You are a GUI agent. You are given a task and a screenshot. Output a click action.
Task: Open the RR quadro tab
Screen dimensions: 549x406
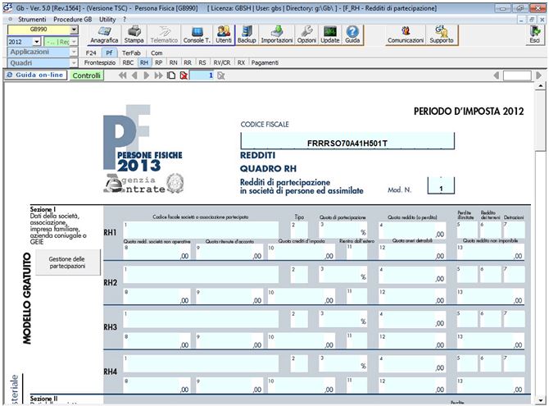tap(188, 63)
